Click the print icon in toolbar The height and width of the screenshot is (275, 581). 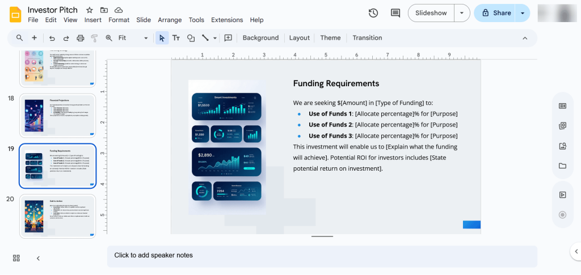pyautogui.click(x=80, y=38)
